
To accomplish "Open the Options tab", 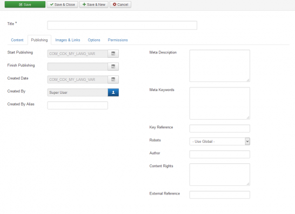I will pyautogui.click(x=94, y=40).
